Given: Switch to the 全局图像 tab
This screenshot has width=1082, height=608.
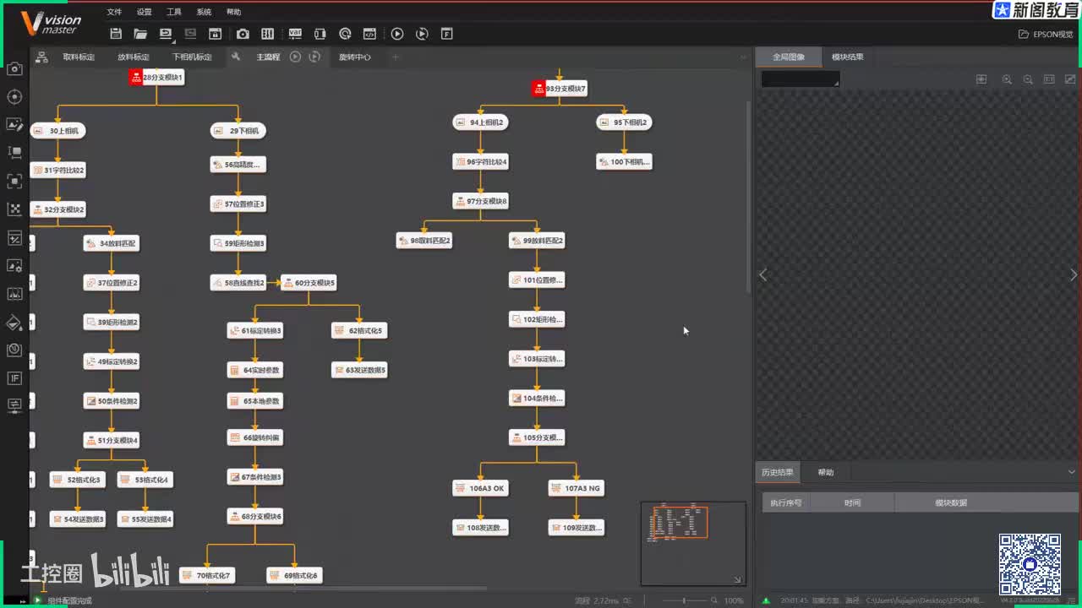Looking at the screenshot, I should [789, 57].
